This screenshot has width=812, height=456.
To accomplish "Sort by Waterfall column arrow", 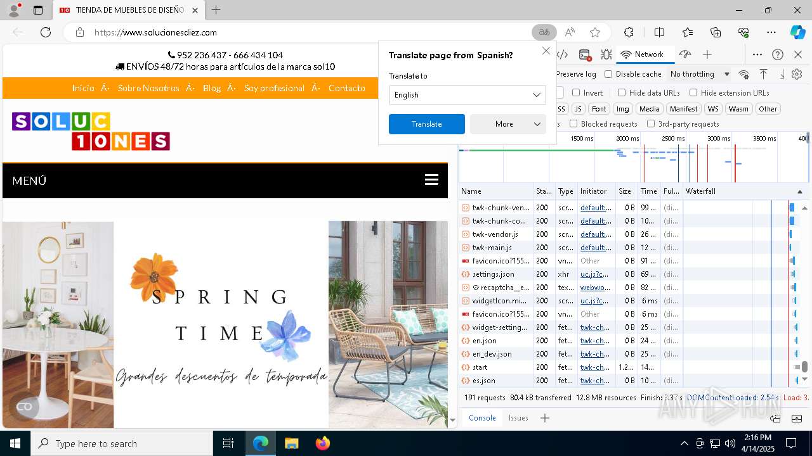I will click(799, 191).
